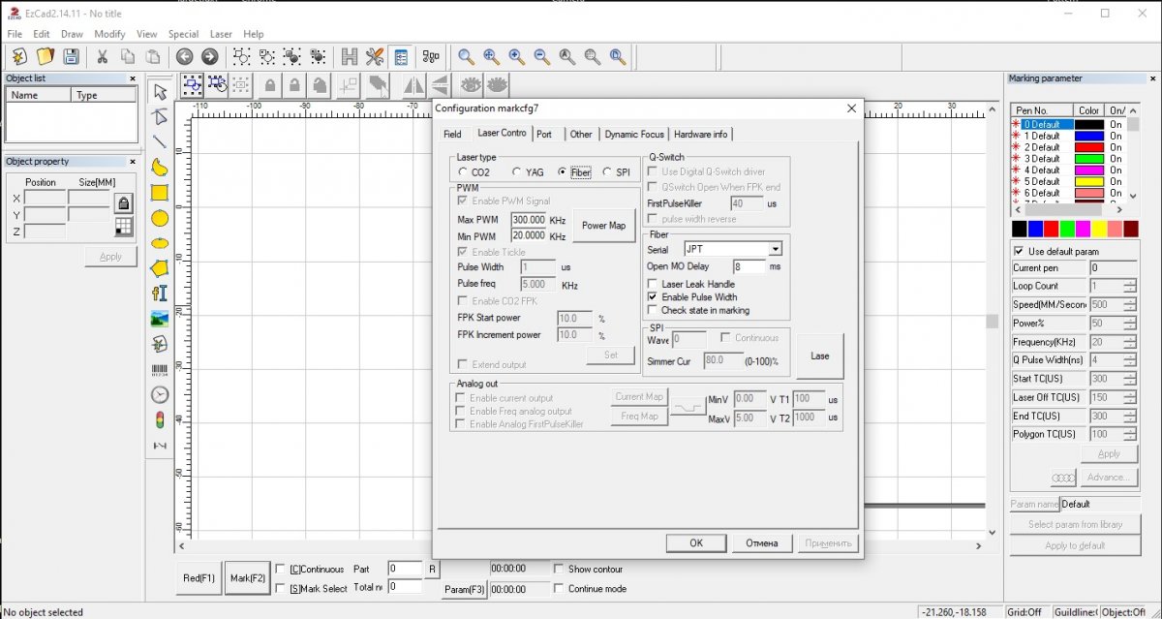Image resolution: width=1162 pixels, height=619 pixels.
Task: Pick the ellipse draw tool
Action: 160,243
